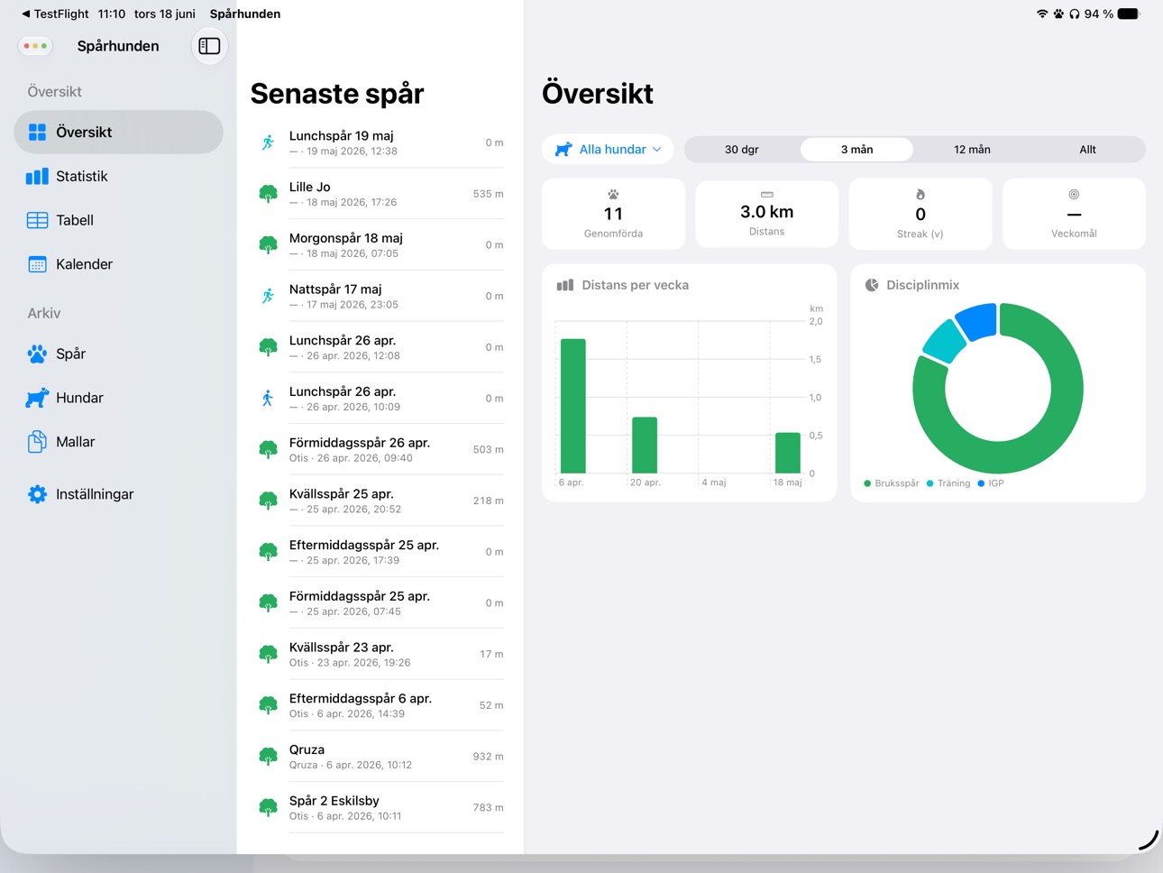Click the Hundar dog icon
The image size is (1163, 873).
(37, 398)
